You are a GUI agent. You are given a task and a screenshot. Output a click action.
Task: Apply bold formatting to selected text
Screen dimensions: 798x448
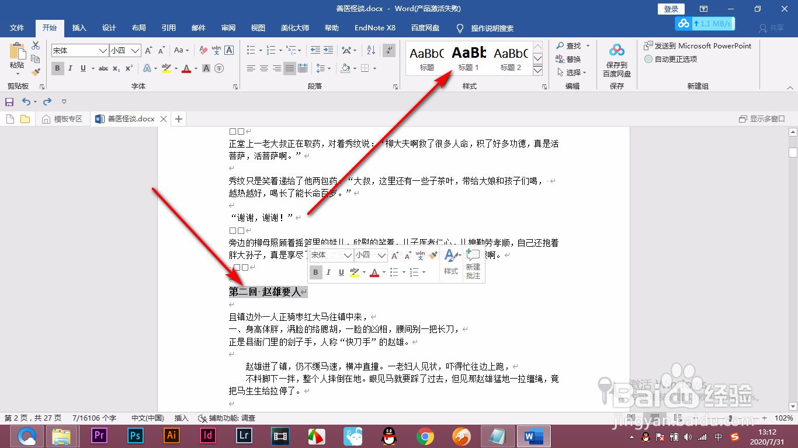pyautogui.click(x=57, y=68)
